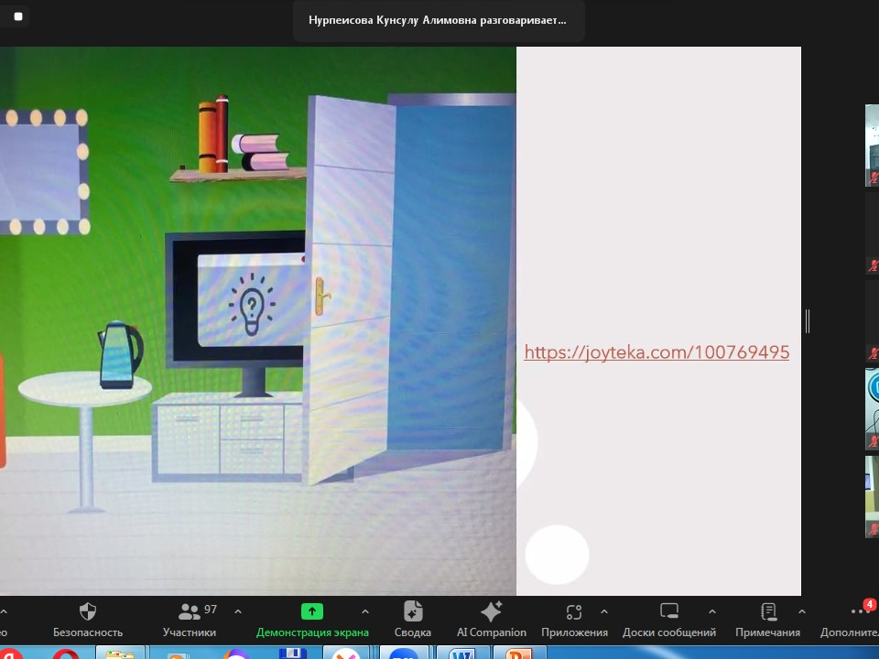Open Notes (Примечания) in the toolbar
This screenshot has width=879, height=659.
pos(768,611)
